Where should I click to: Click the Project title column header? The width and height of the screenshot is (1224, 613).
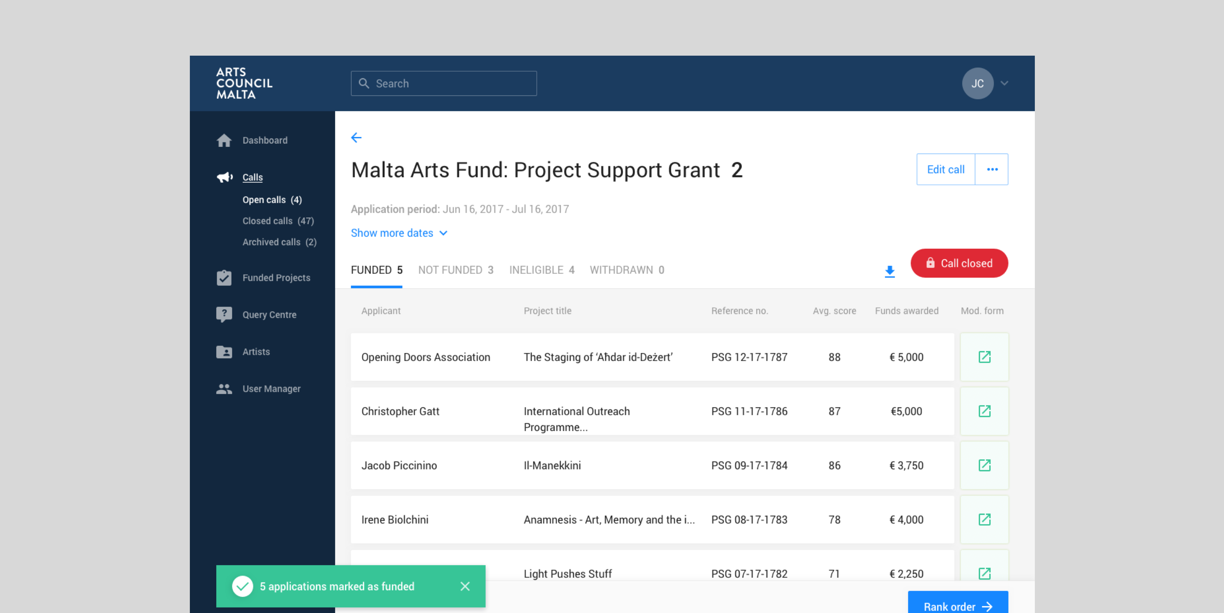click(x=547, y=311)
